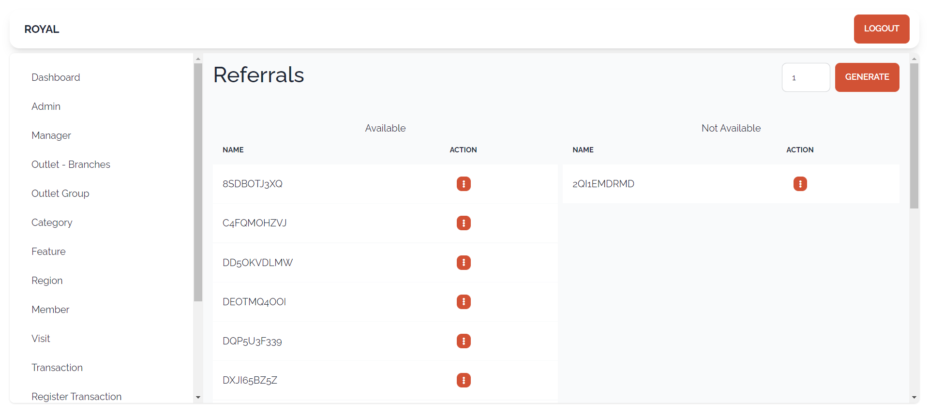Select referral code DQP5U3F339
This screenshot has width=929, height=416.
click(252, 341)
